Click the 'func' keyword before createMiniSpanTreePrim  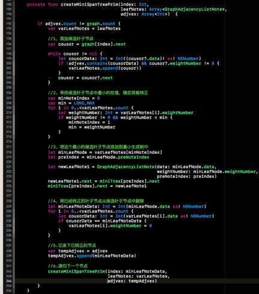tap(53, 4)
